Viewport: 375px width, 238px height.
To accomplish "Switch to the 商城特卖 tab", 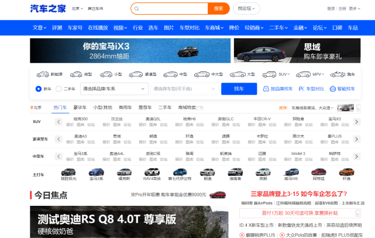I will (x=187, y=108).
